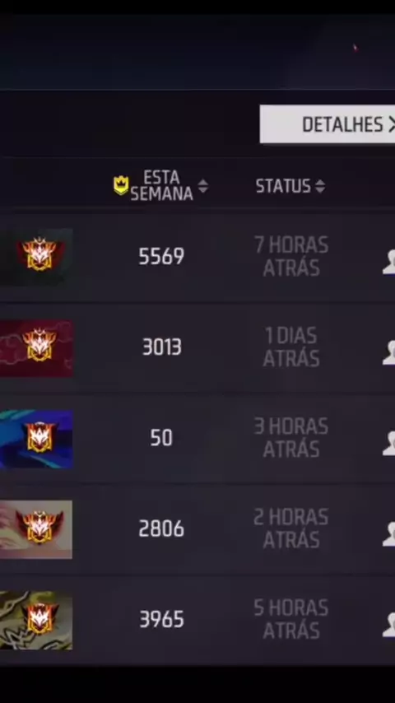The width and height of the screenshot is (395, 703).
Task: Select rank badge on red cloud banner
Action: pos(39,345)
